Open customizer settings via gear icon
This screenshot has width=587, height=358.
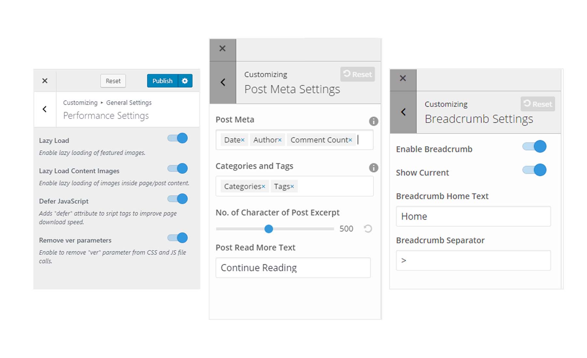coord(185,81)
